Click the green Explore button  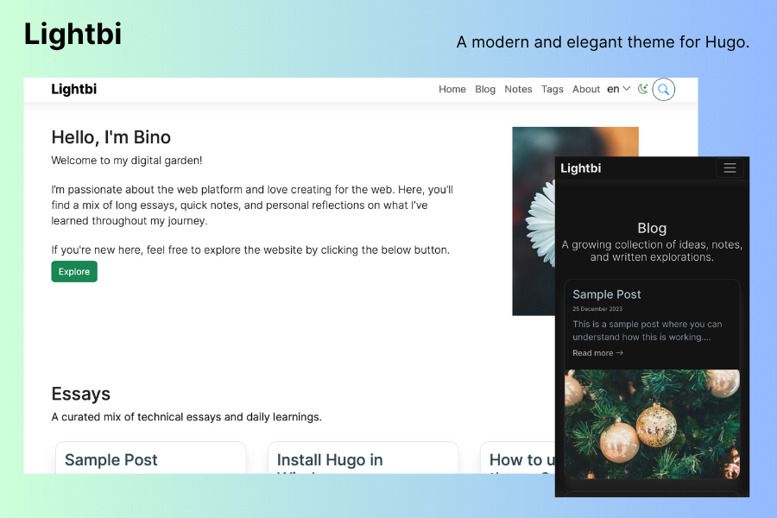74,272
